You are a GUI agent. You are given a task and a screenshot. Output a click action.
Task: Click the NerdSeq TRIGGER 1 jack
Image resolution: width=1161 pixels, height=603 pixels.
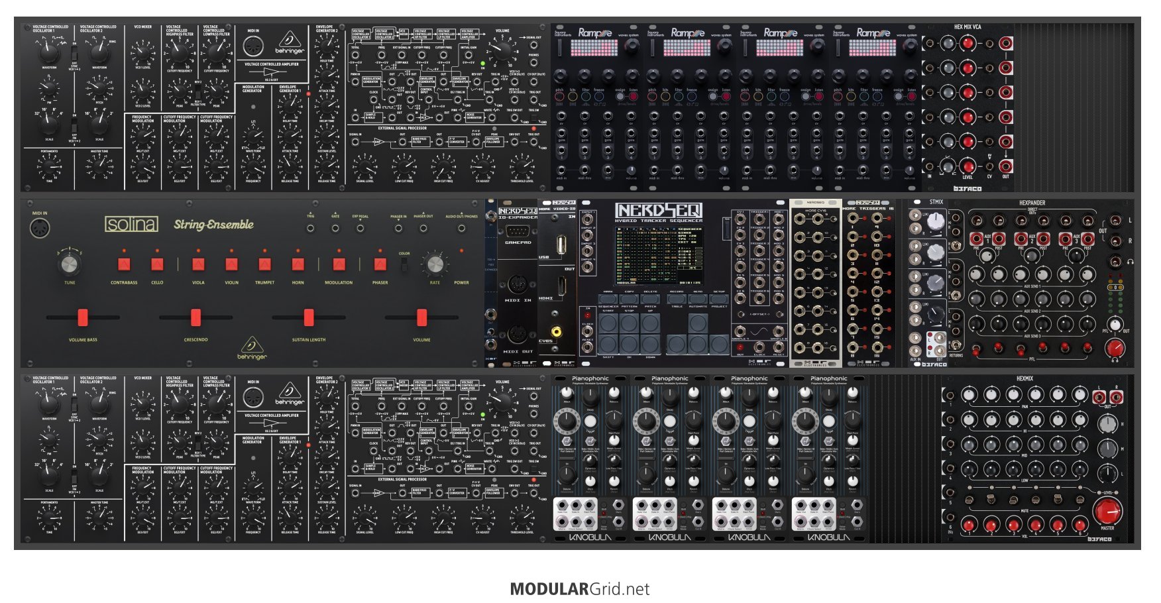(759, 220)
